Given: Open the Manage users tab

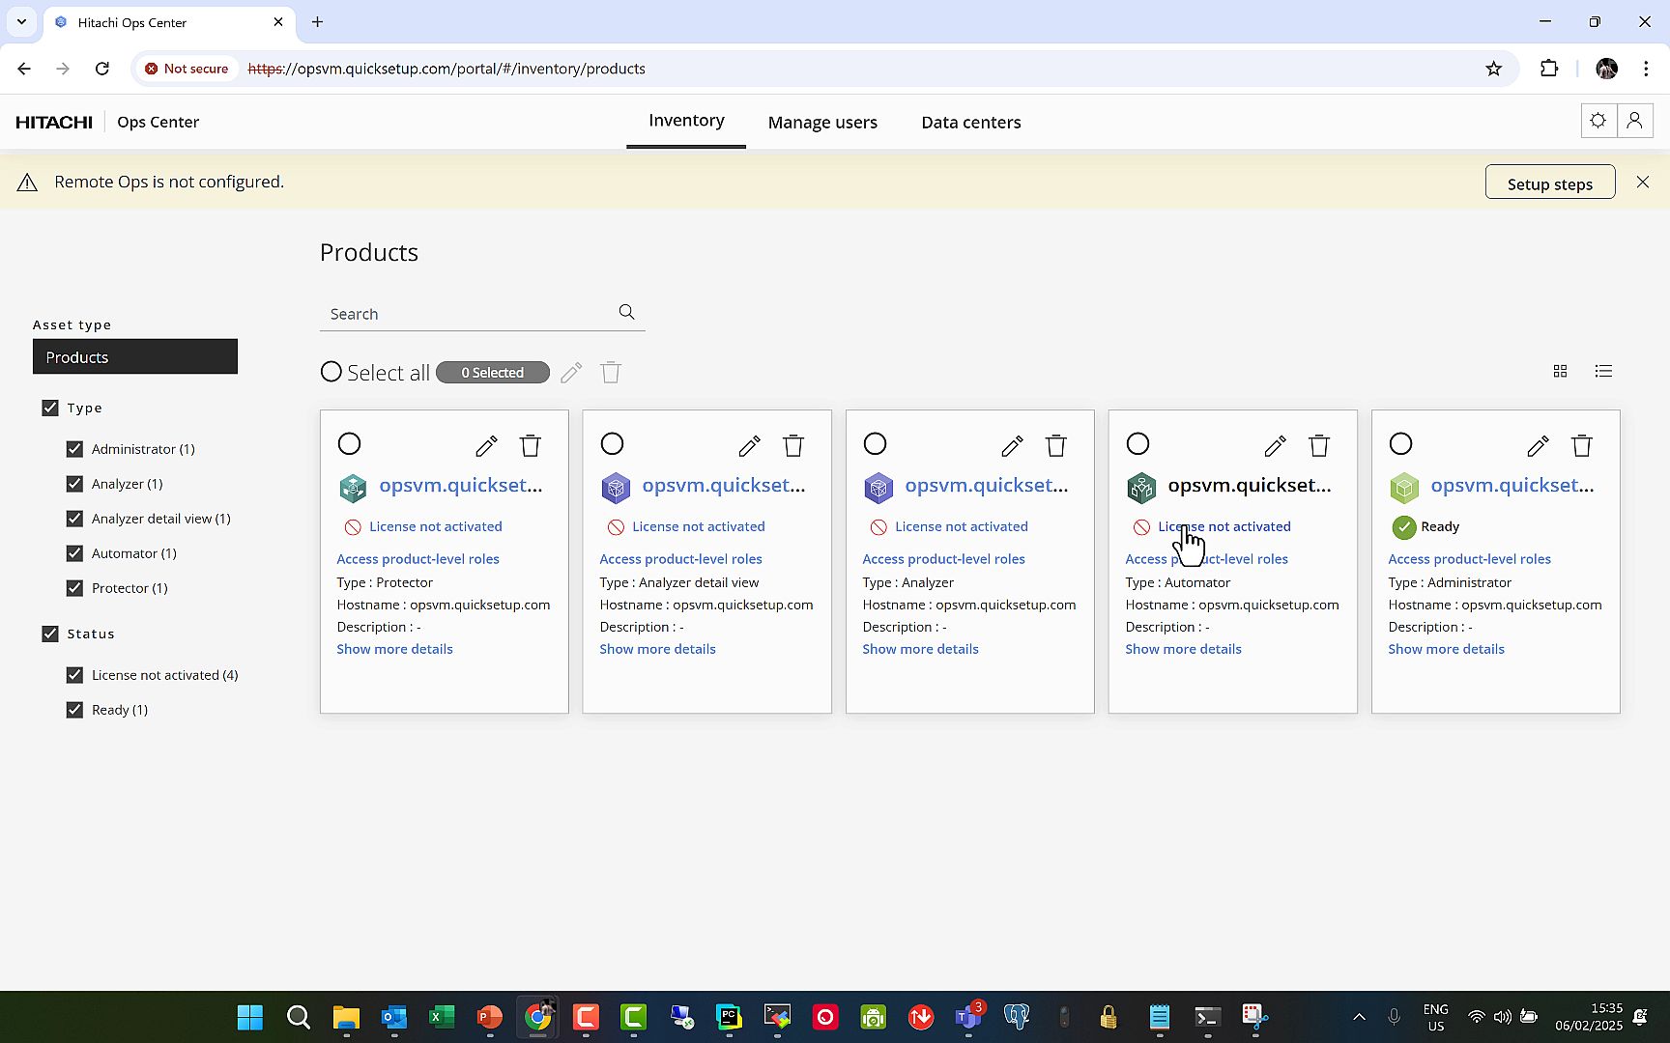Looking at the screenshot, I should tap(822, 123).
